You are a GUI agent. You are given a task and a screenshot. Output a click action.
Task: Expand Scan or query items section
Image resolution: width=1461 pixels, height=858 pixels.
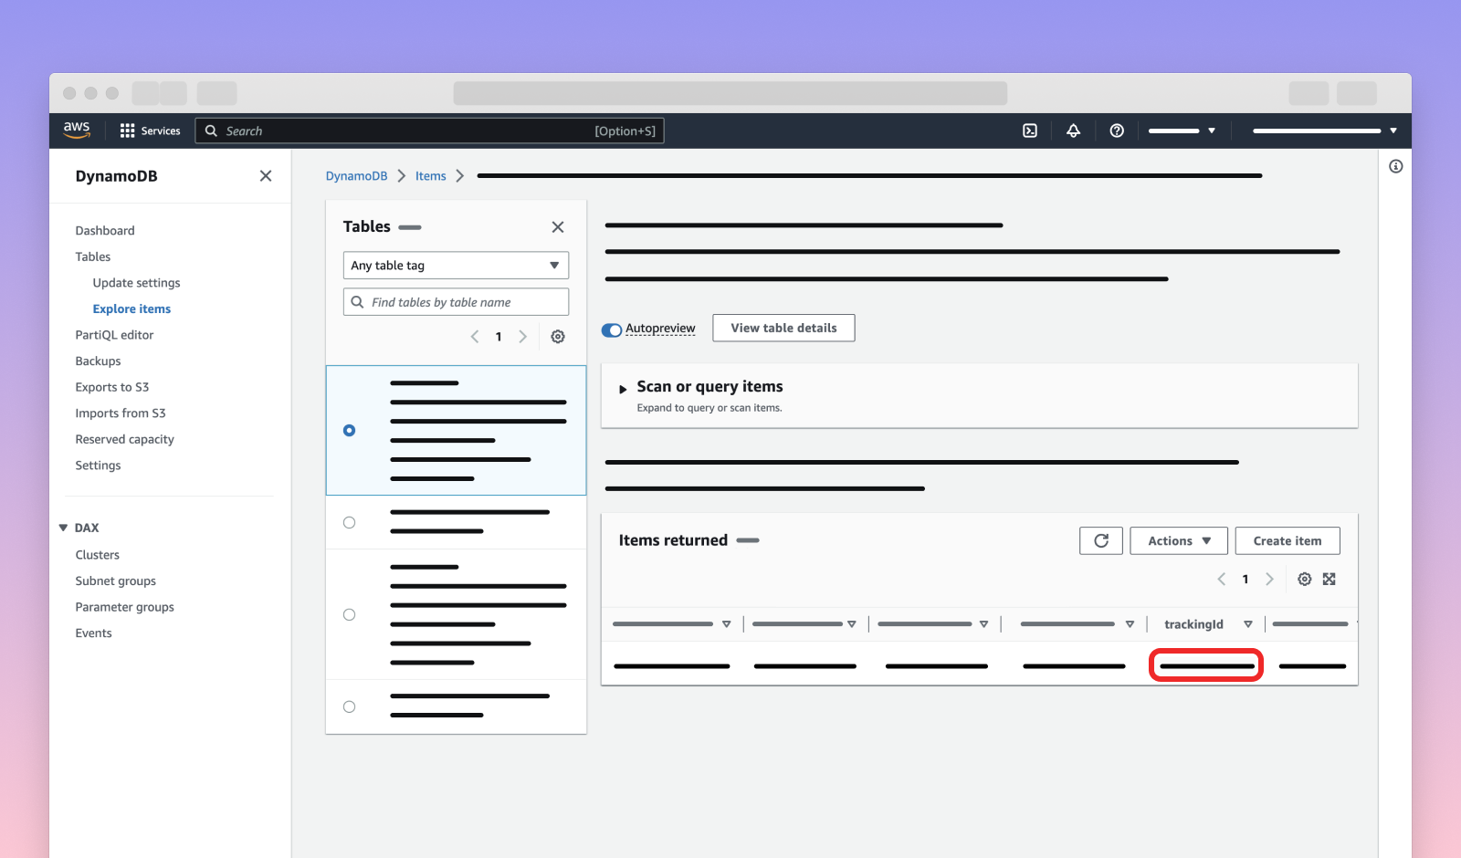pos(623,389)
